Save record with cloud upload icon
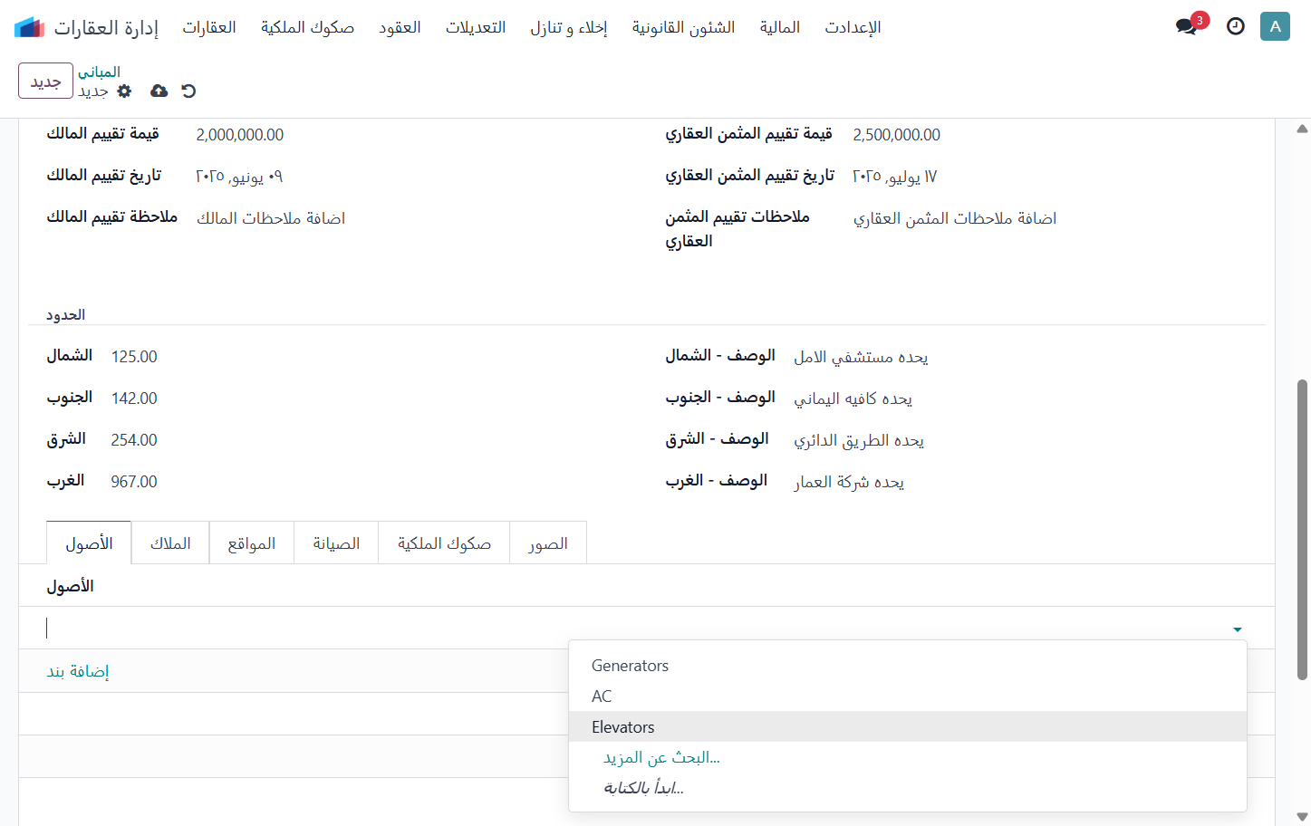The height and width of the screenshot is (826, 1311). click(159, 91)
